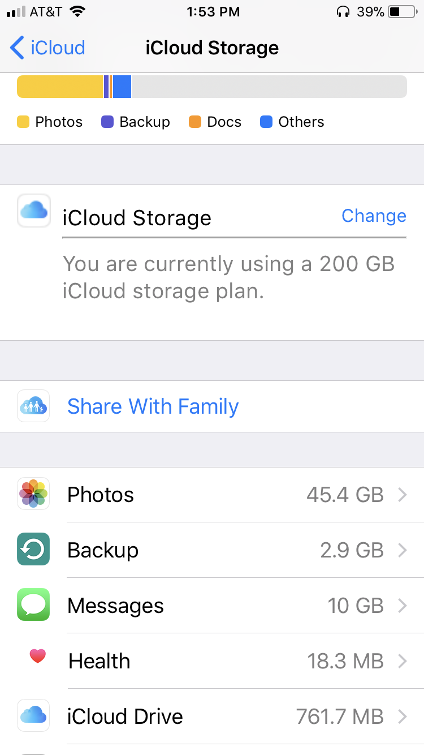Open Backup row disclosure chevron
Screen dimensions: 424x755
403,550
